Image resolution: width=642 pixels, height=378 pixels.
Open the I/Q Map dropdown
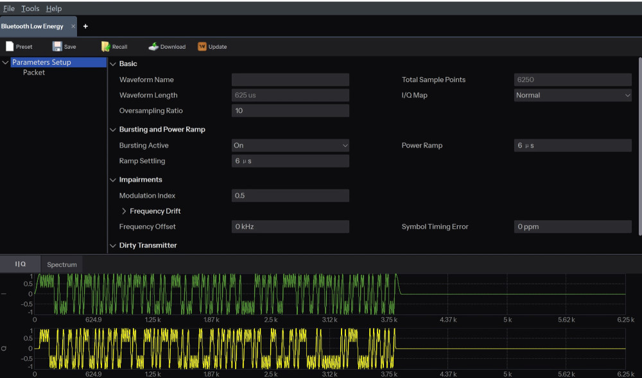pyautogui.click(x=572, y=95)
